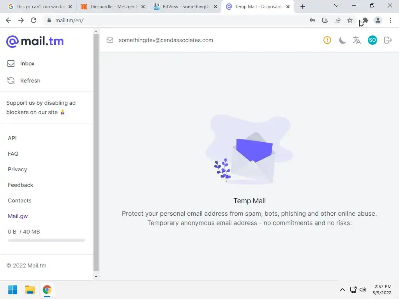The width and height of the screenshot is (399, 299).
Task: Bookmark this page with the star icon
Action: pyautogui.click(x=350, y=20)
